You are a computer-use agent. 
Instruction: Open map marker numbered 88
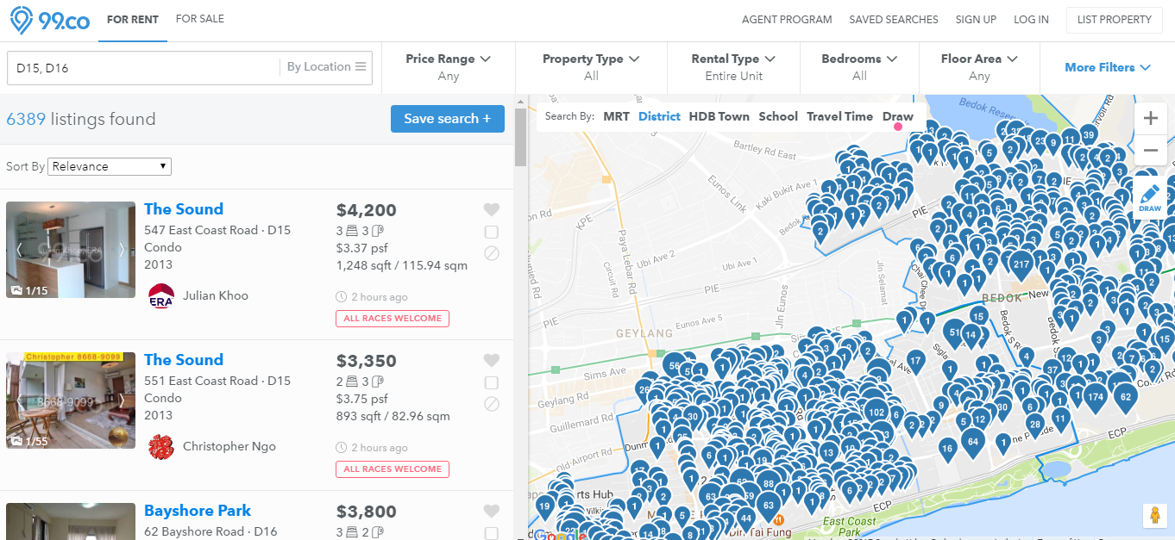click(x=769, y=484)
